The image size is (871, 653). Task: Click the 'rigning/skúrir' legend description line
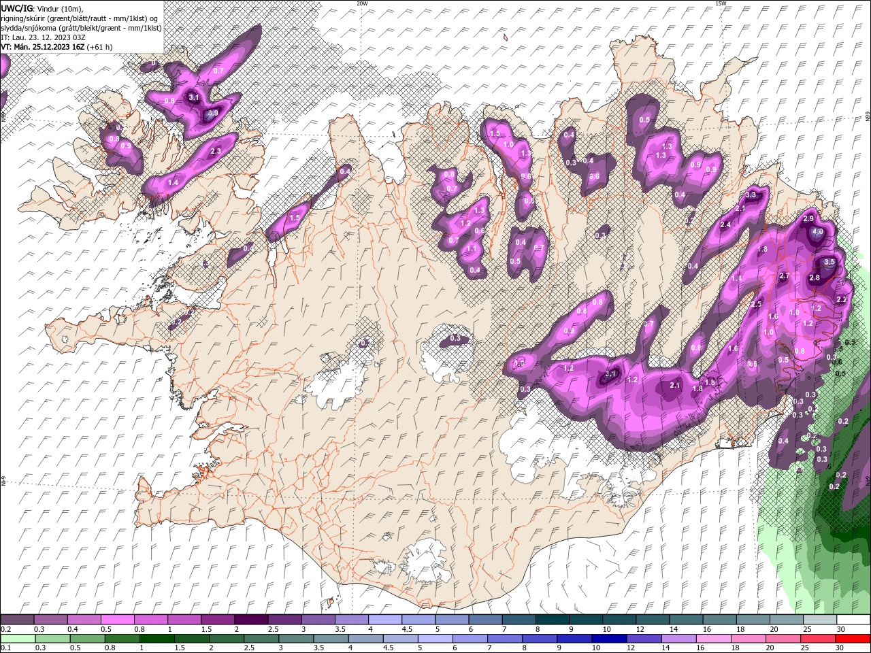(x=78, y=18)
